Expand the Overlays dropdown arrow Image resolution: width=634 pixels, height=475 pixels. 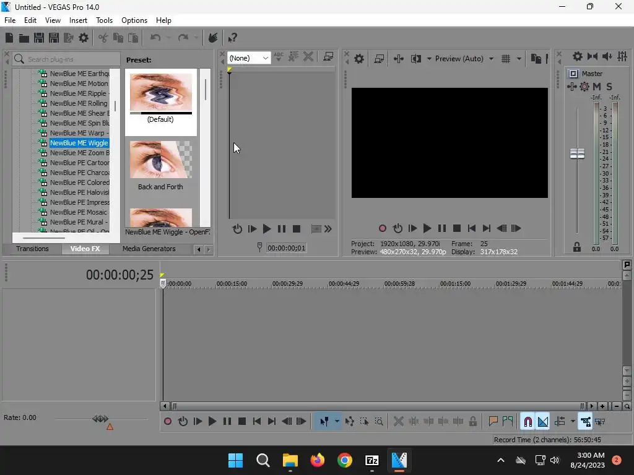(x=519, y=59)
